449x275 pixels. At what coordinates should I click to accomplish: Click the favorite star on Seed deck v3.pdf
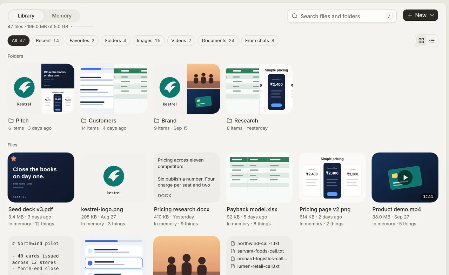[14, 159]
